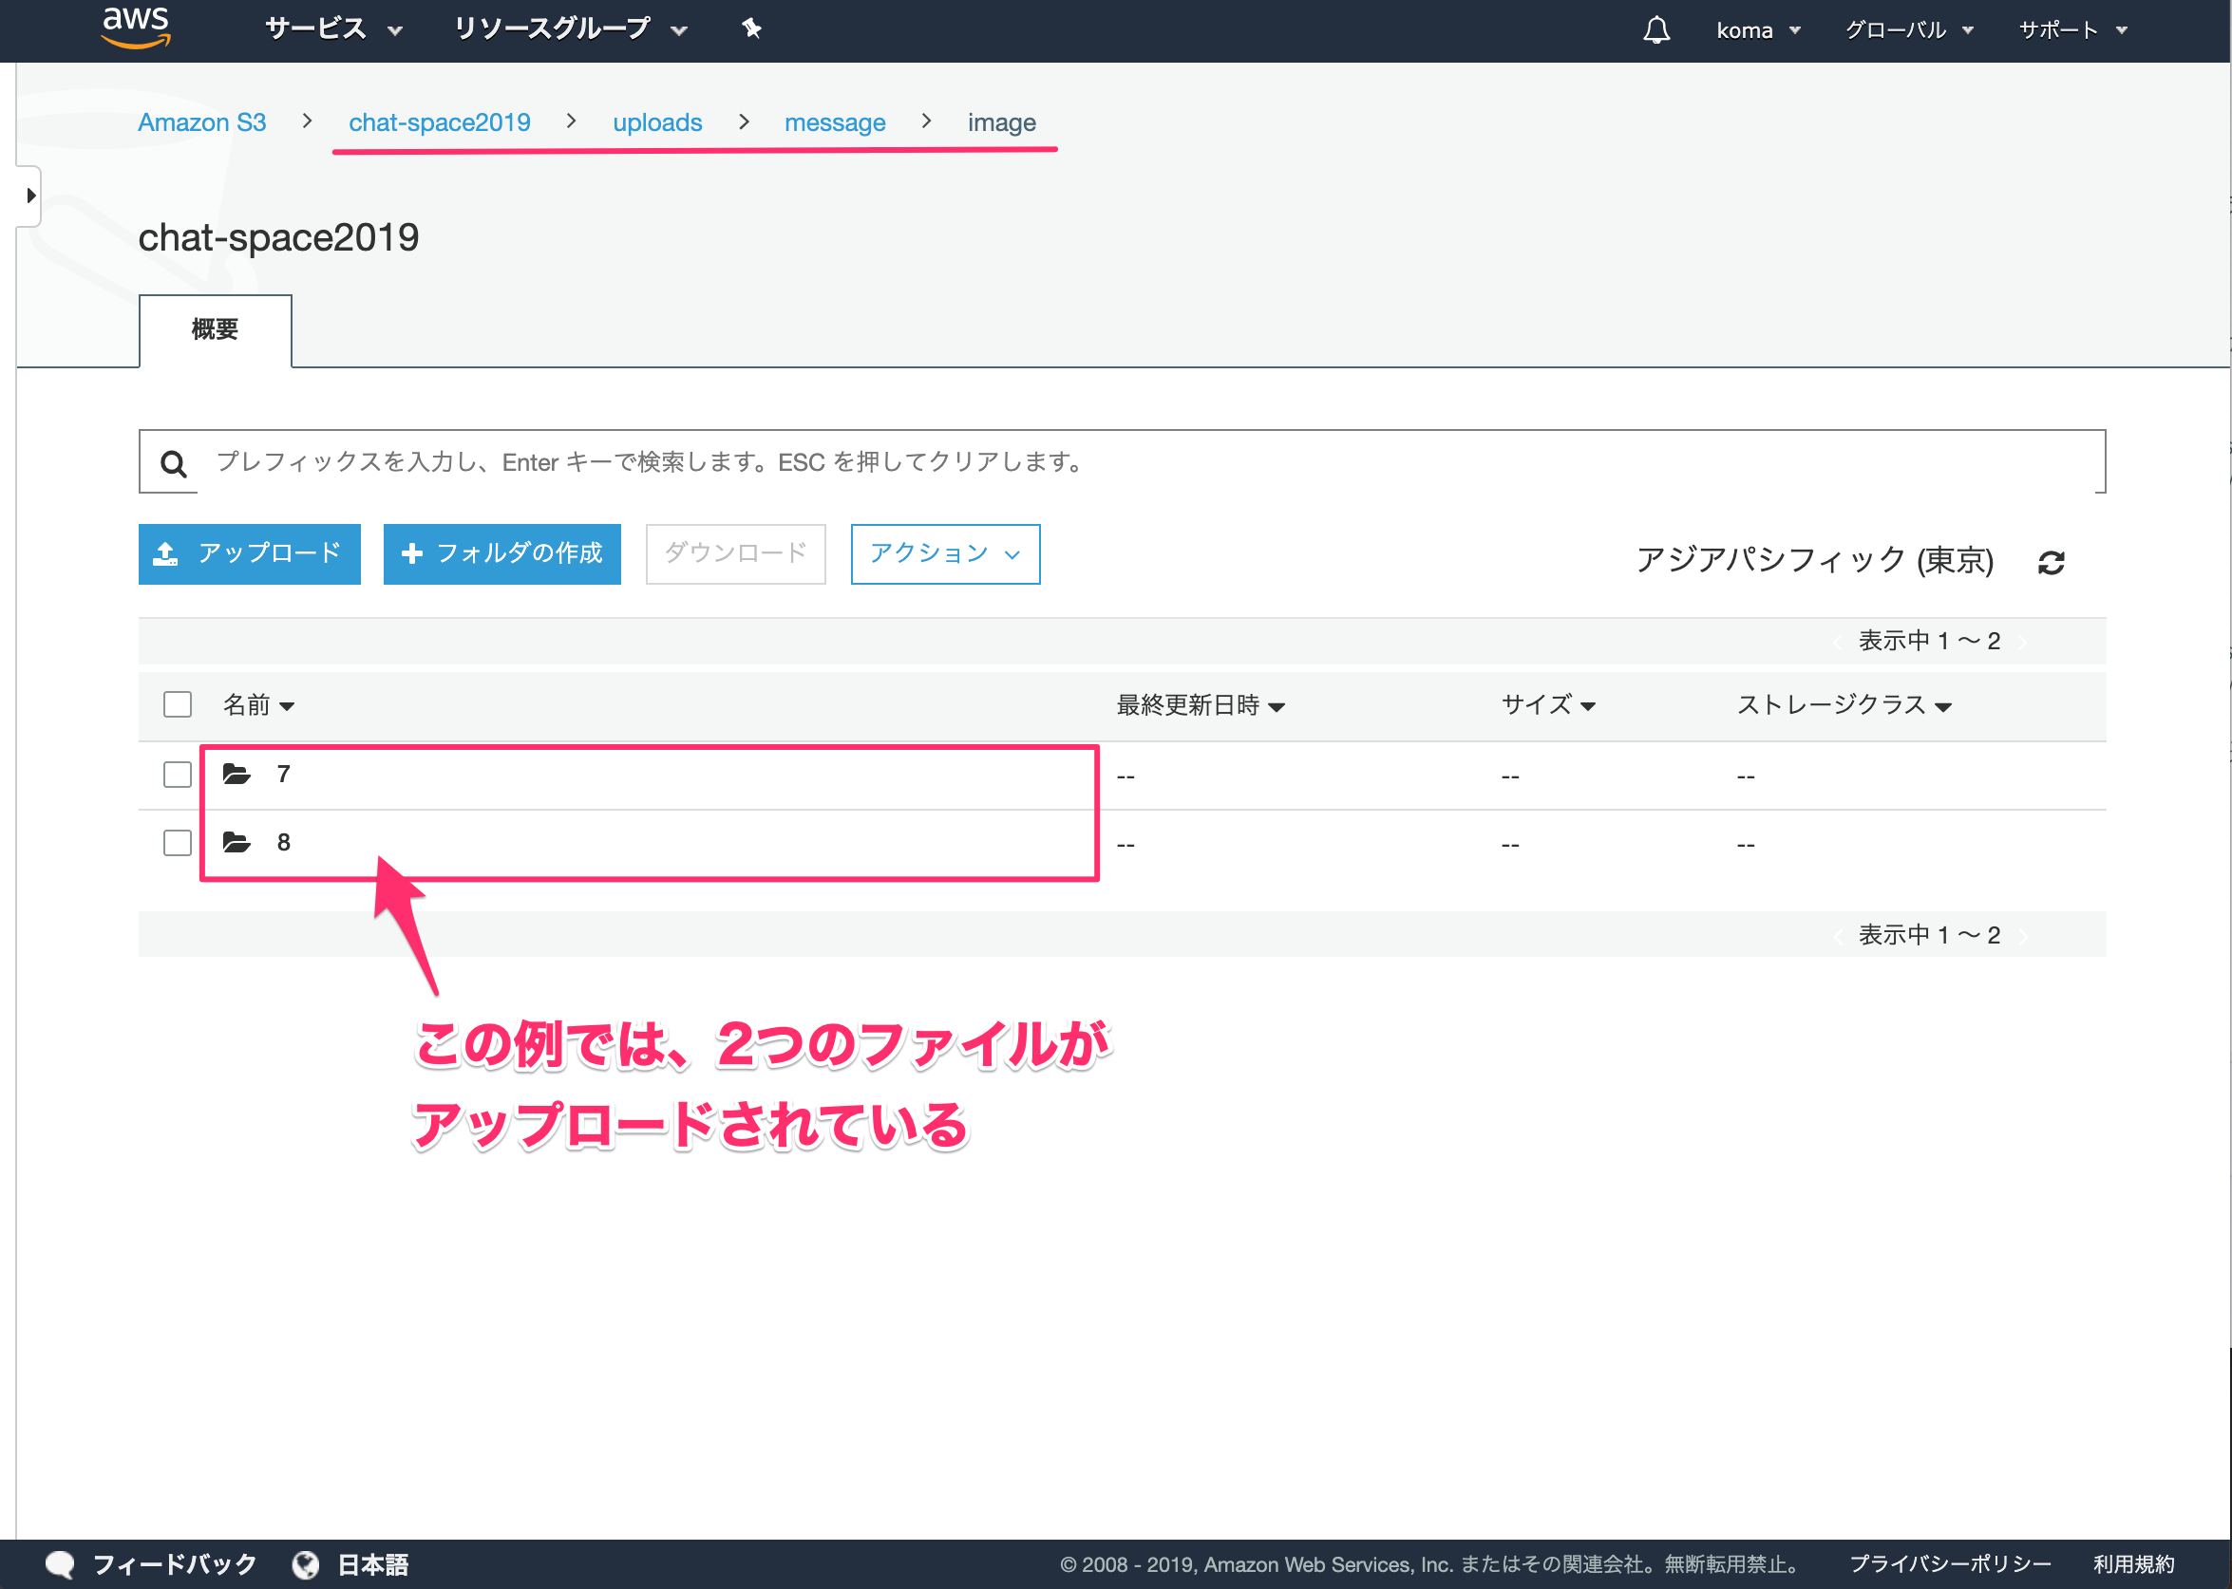Open the notifications bell icon

pos(1655,30)
